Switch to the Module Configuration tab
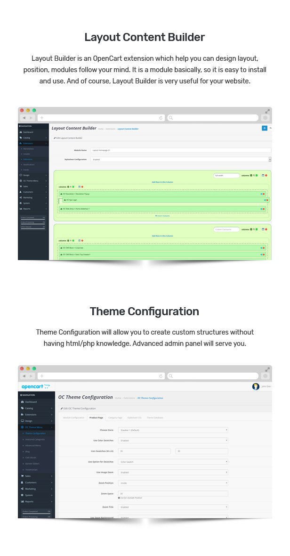 pos(73,418)
